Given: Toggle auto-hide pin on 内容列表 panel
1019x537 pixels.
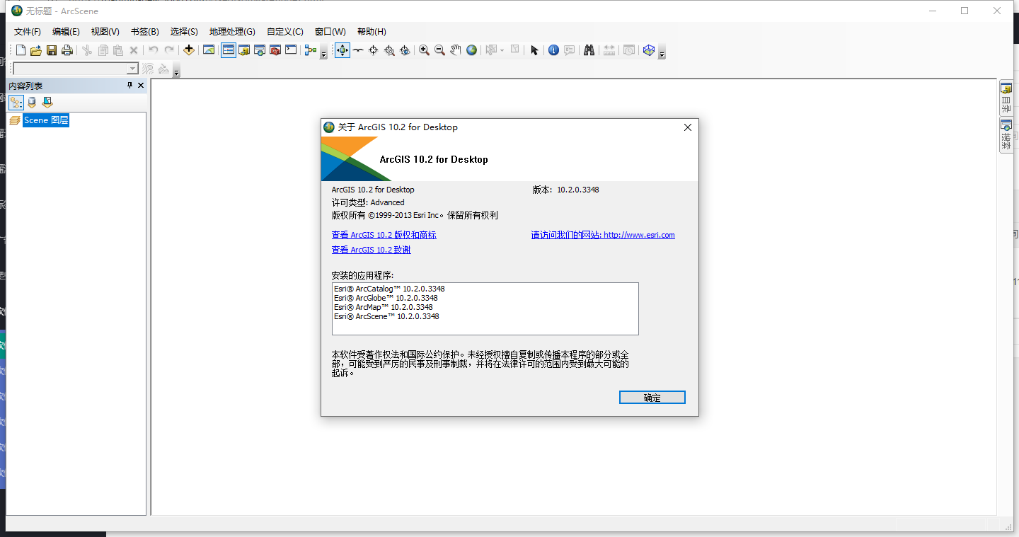Looking at the screenshot, I should tap(129, 85).
